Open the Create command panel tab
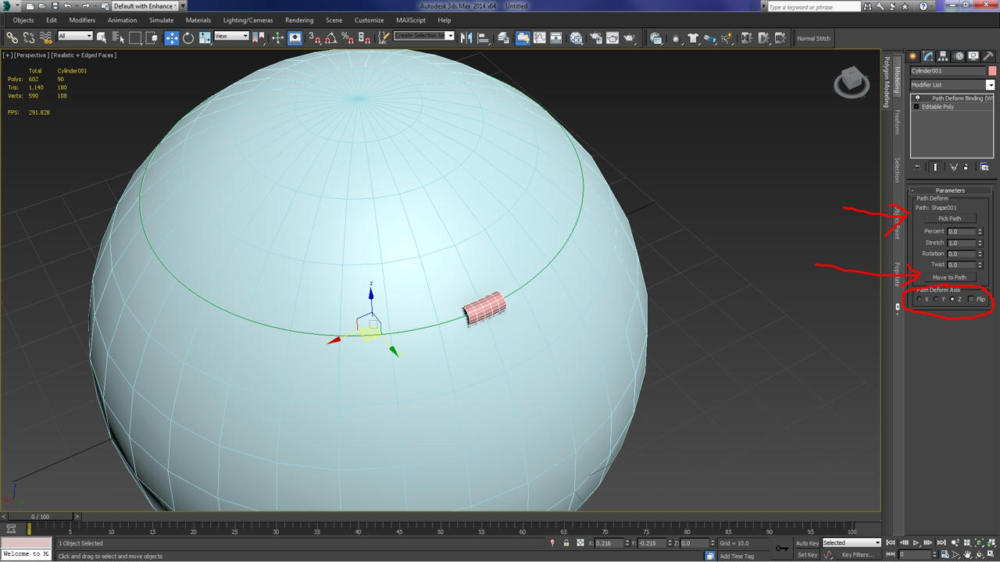 coord(912,56)
